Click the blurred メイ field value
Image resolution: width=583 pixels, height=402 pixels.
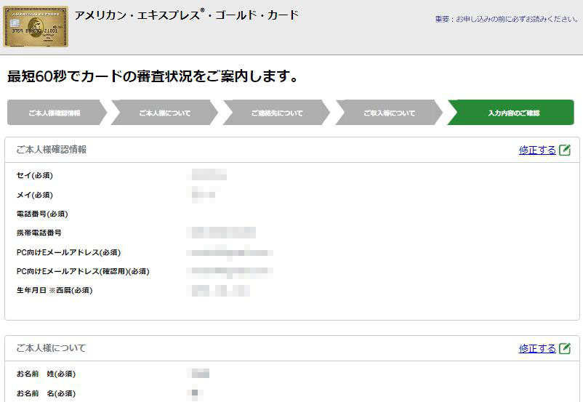(x=203, y=195)
